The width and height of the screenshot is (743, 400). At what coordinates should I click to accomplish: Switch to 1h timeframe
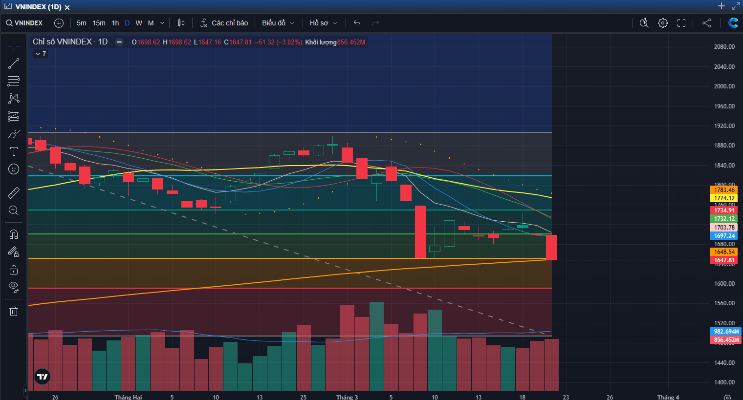pyautogui.click(x=115, y=23)
